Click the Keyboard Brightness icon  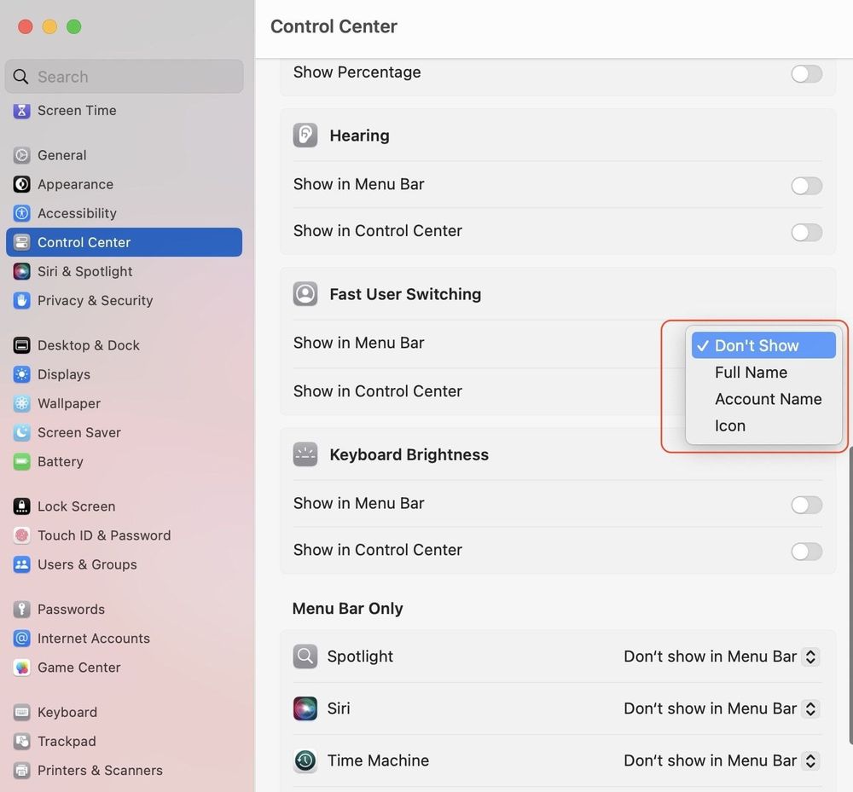[305, 454]
